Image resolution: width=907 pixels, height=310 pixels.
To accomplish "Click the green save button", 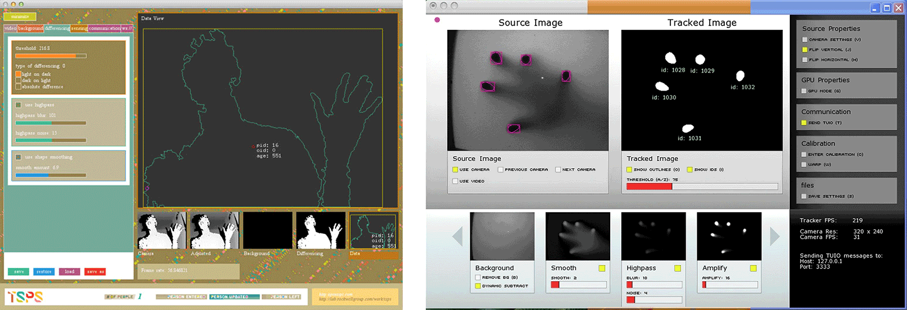I will [19, 271].
